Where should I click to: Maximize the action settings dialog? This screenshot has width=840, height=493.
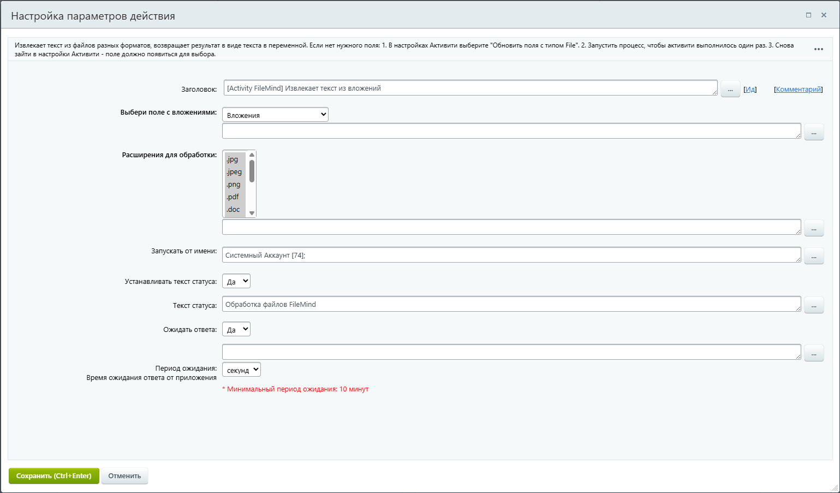pyautogui.click(x=808, y=15)
